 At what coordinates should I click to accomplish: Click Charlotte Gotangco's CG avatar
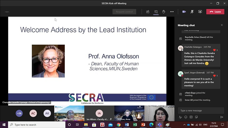(180, 48)
